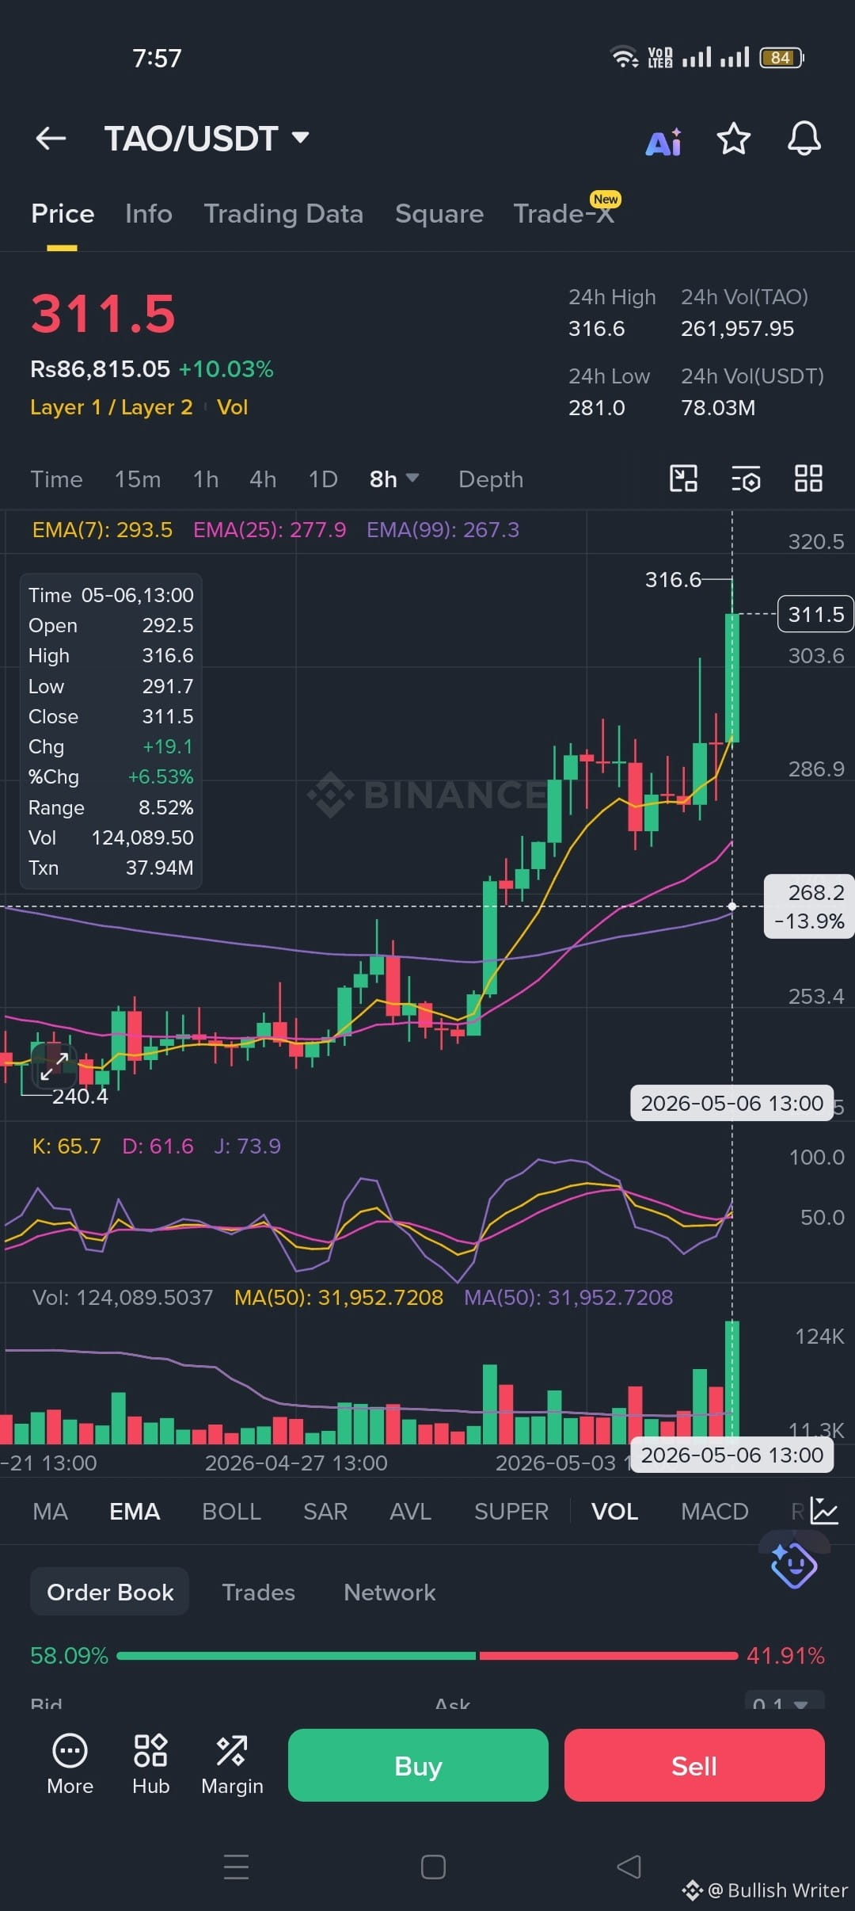Toggle the SUPER indicator

point(511,1511)
